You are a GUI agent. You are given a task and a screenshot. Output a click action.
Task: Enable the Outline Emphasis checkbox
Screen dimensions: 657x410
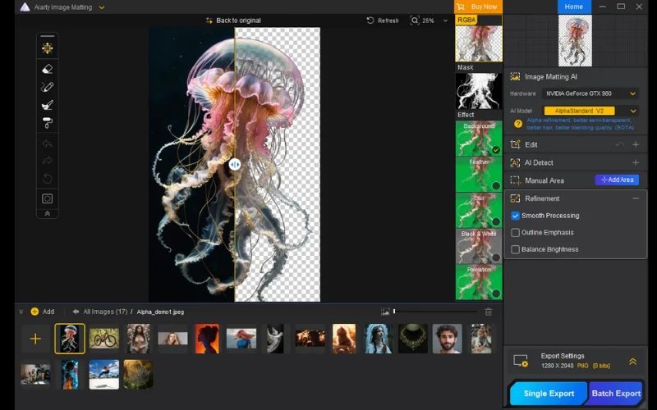[516, 233]
